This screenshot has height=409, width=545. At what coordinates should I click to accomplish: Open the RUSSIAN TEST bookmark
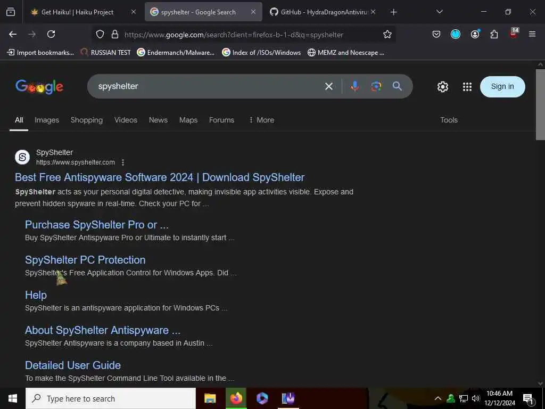click(x=106, y=53)
